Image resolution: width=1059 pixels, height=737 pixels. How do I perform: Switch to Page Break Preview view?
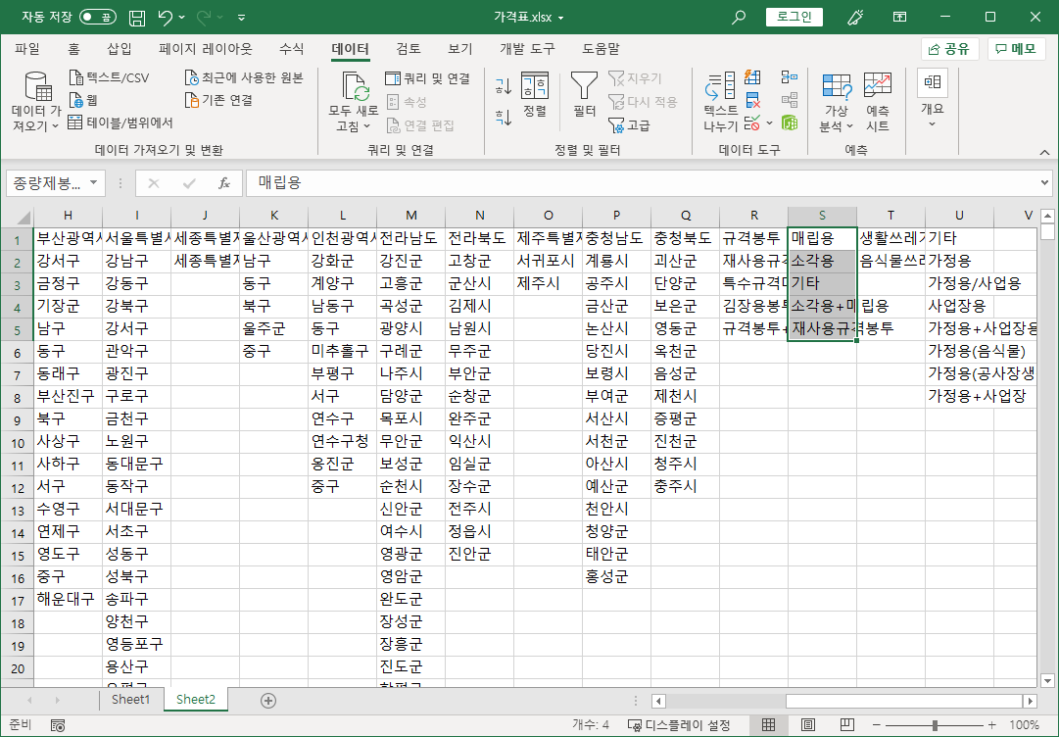tap(847, 725)
